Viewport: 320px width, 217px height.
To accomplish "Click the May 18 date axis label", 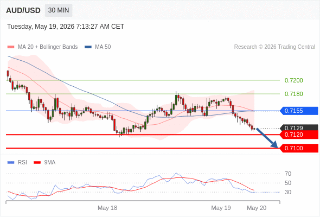I will tap(107, 208).
